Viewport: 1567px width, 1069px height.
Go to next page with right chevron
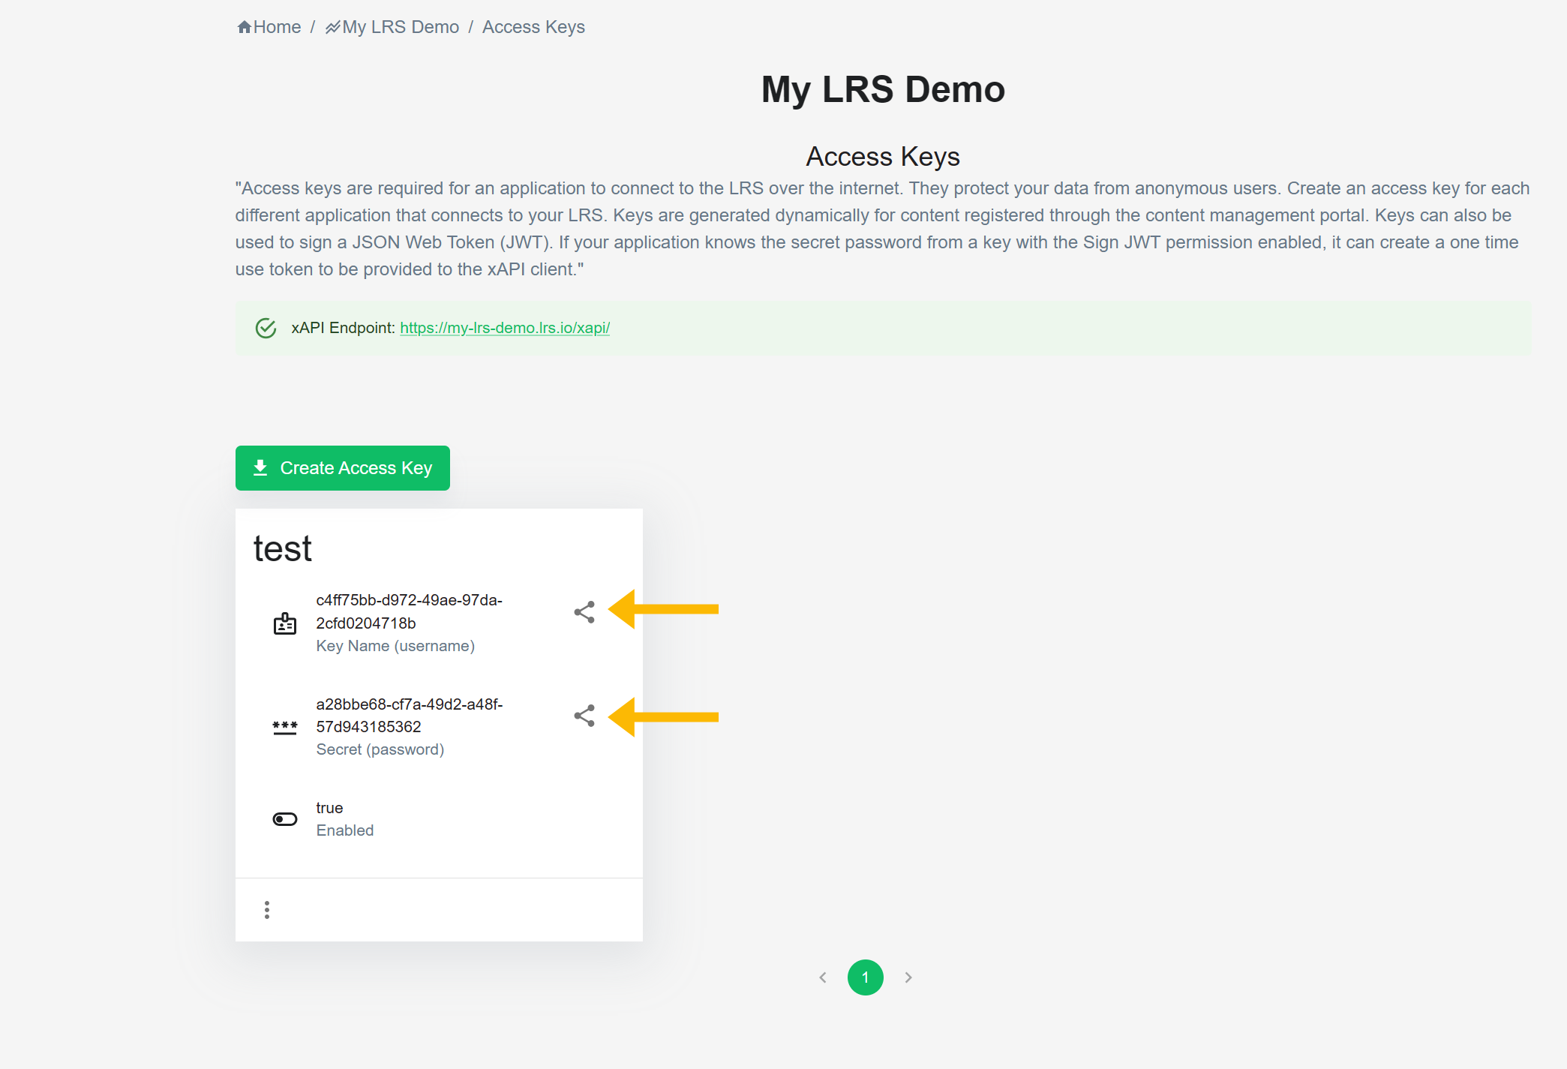[908, 977]
